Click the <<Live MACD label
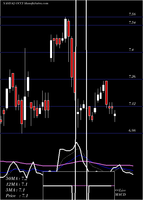The width and height of the screenshot is (143, 200). click(x=120, y=192)
